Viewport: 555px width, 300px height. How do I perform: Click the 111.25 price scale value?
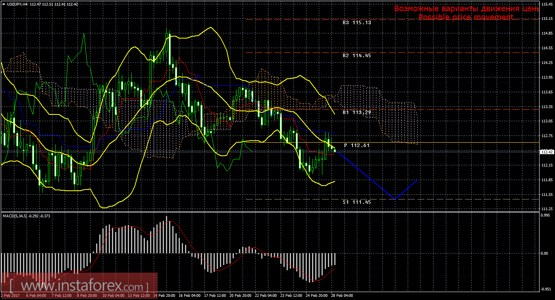pos(547,209)
